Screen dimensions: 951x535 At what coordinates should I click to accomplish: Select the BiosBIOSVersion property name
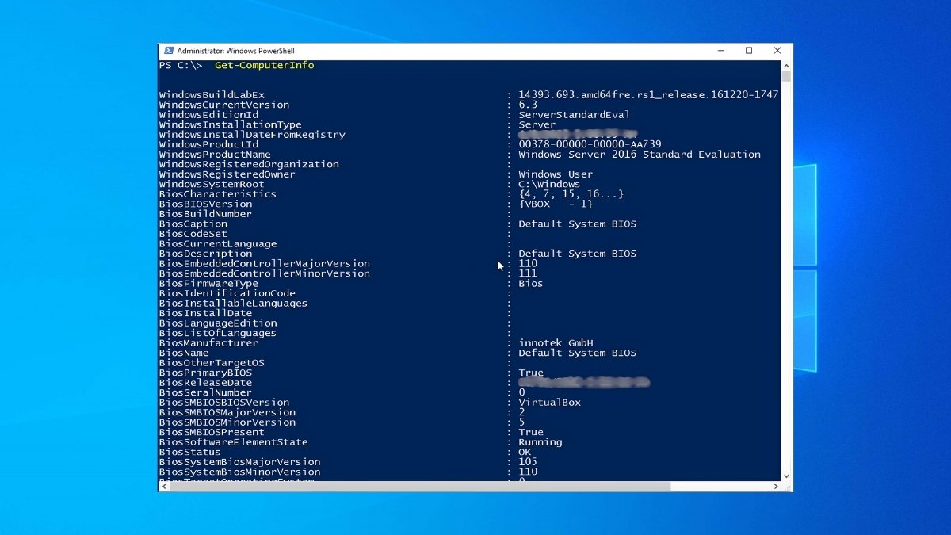tap(206, 204)
